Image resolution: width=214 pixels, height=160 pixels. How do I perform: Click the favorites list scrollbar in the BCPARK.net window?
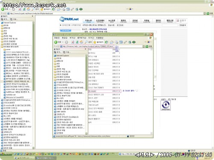pyautogui.click(x=33, y=85)
